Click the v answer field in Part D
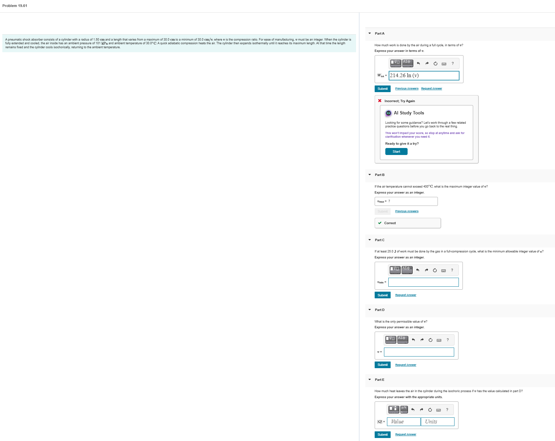This screenshot has width=555, height=441. [x=419, y=352]
